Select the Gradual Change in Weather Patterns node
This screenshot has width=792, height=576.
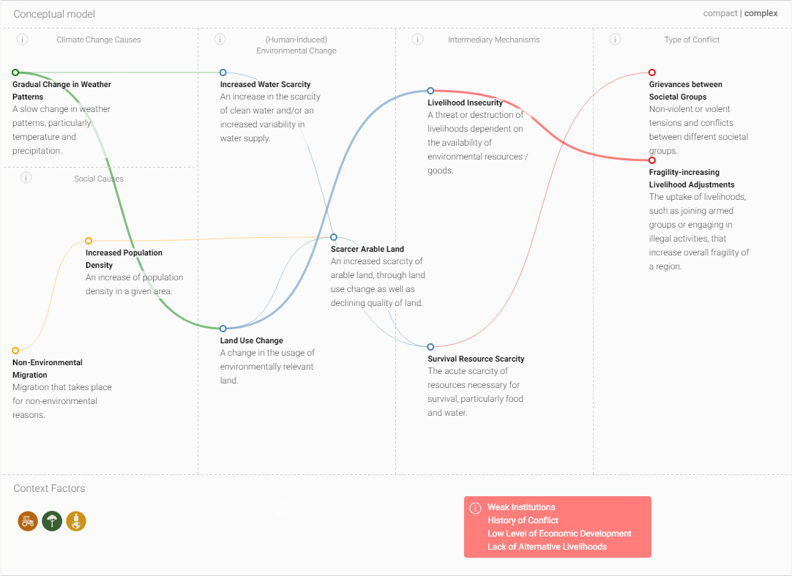(15, 72)
